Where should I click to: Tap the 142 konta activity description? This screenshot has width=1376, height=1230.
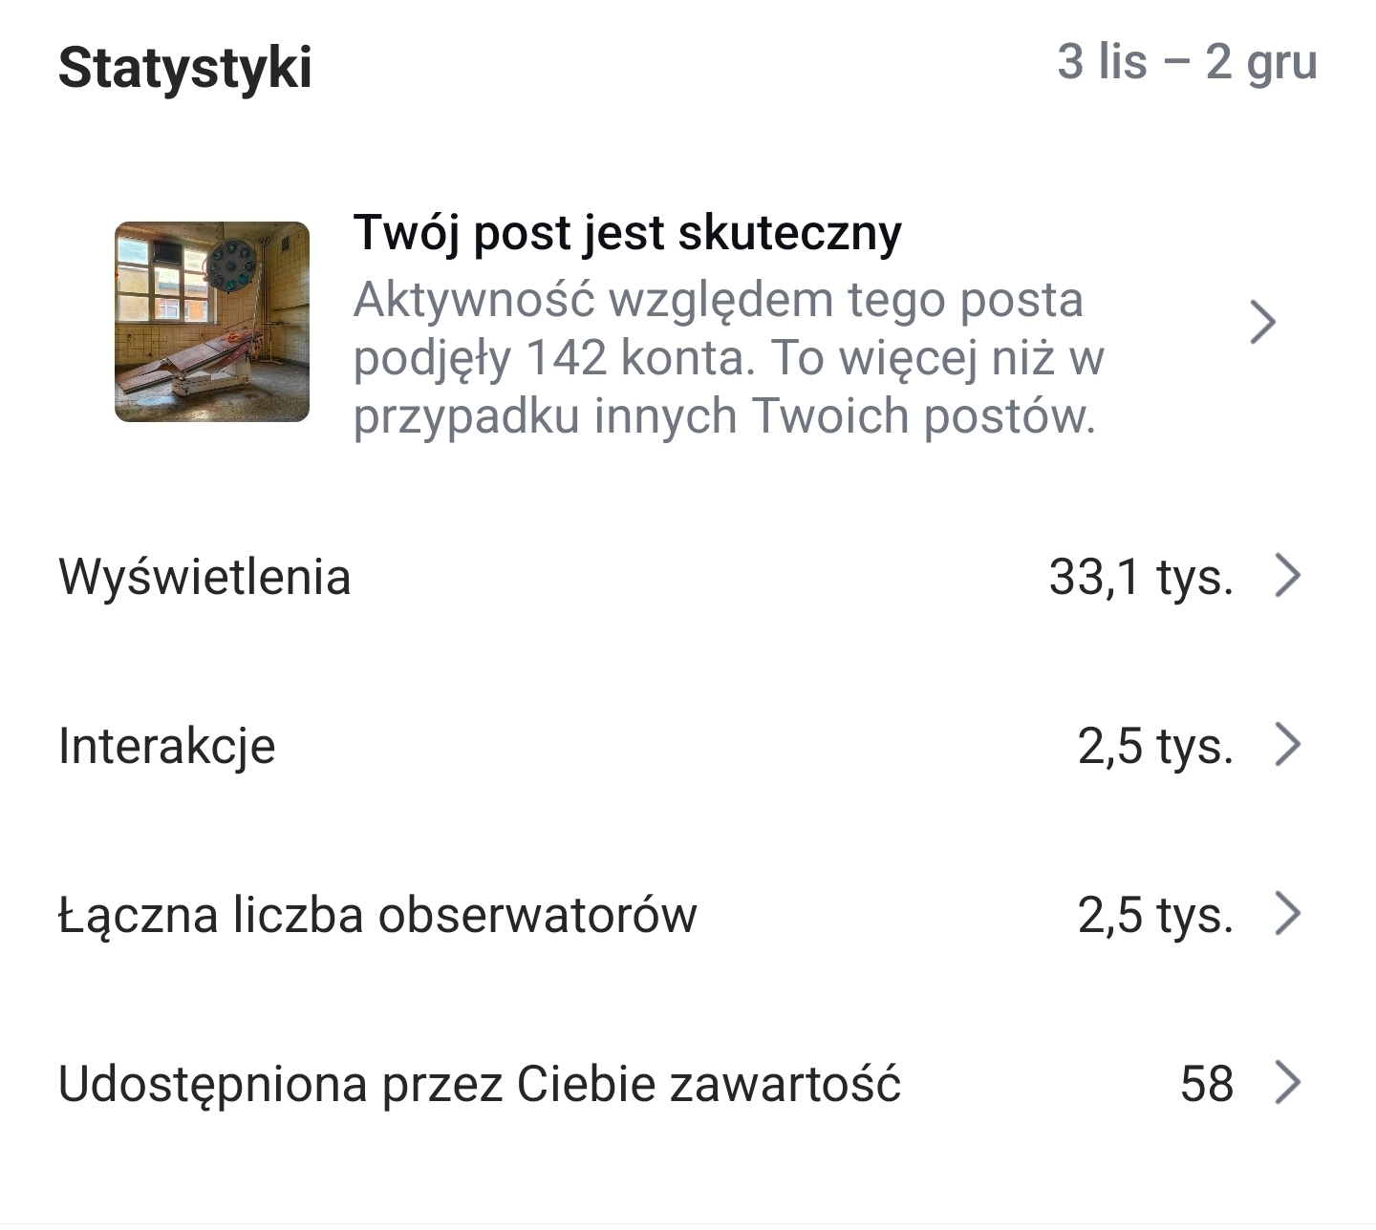coord(728,358)
